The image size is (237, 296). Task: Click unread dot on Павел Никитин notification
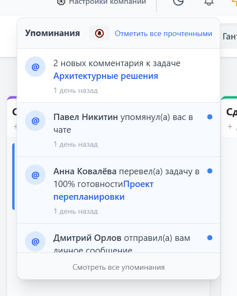coord(210,117)
